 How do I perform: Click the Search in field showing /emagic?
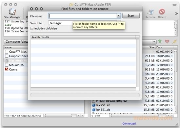pos(61,23)
